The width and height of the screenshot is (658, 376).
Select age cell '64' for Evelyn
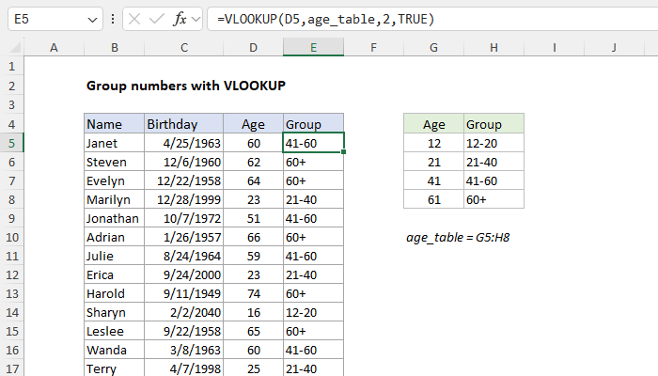click(x=253, y=180)
